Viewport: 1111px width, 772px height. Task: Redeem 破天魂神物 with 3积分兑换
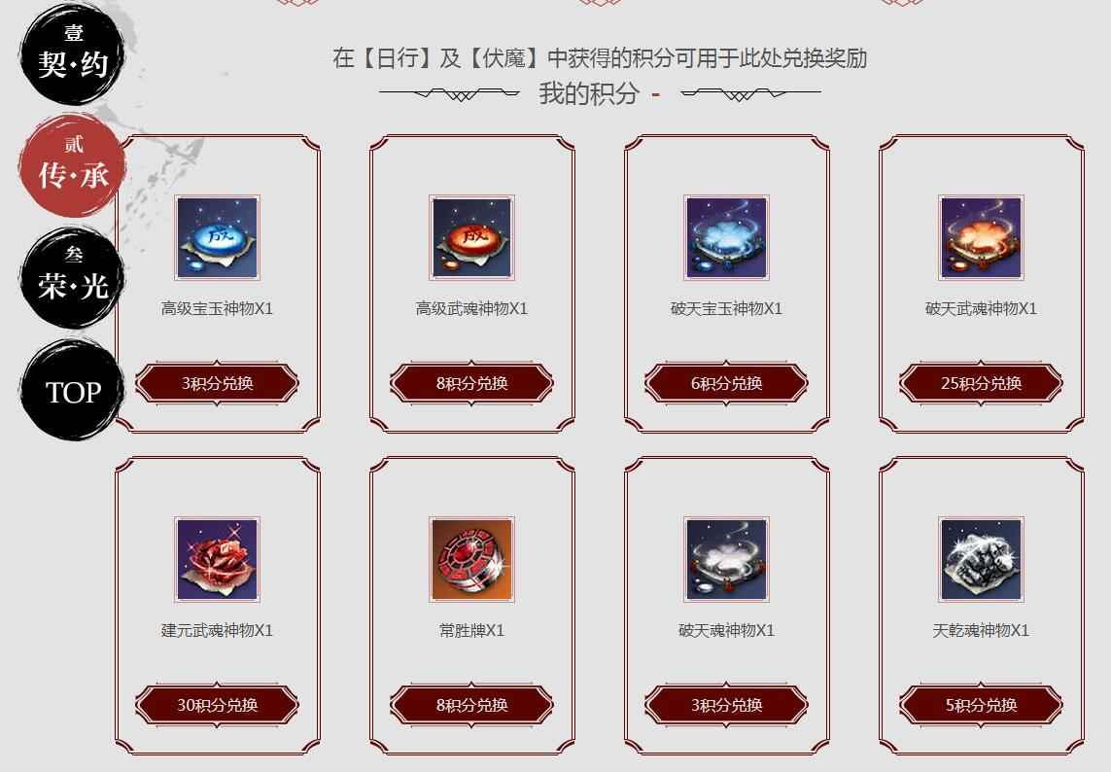[726, 705]
